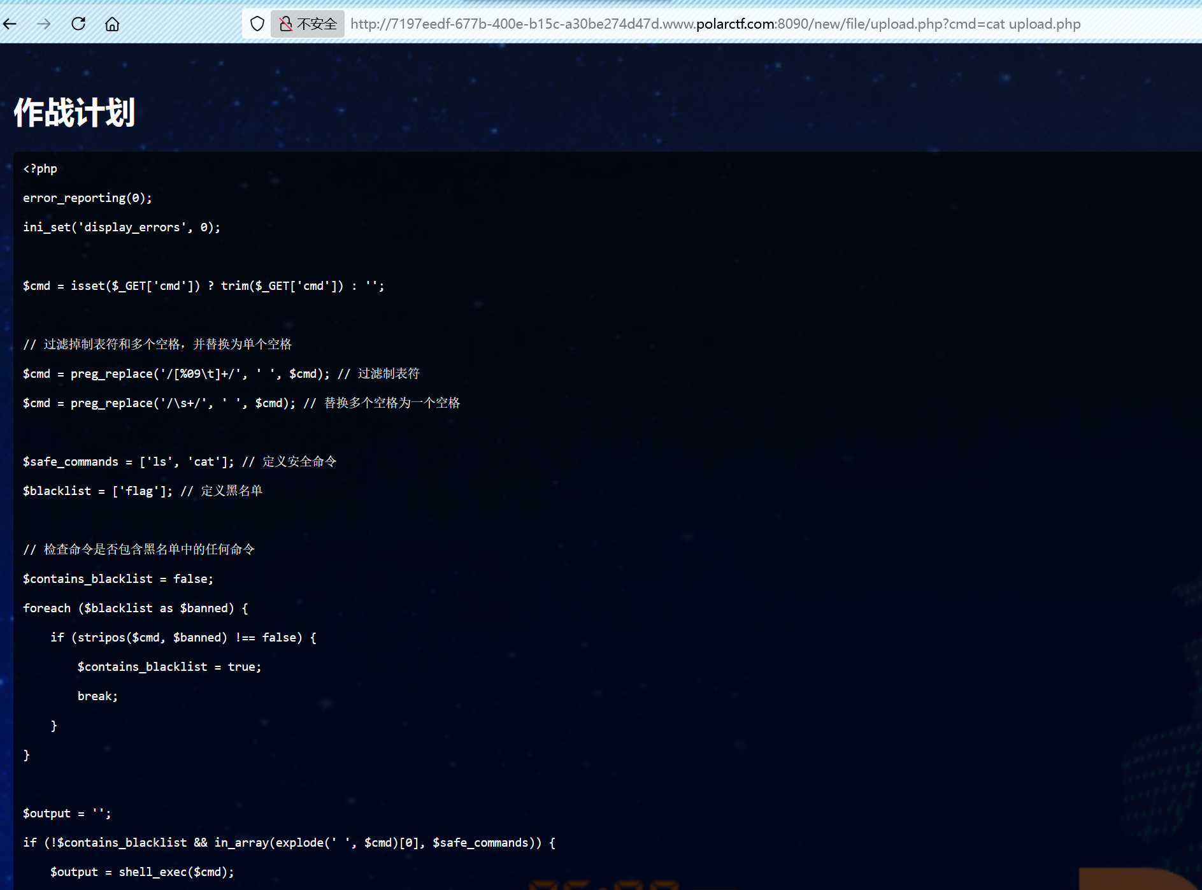1202x890 pixels.
Task: Click the $blacklist definition line
Action: coord(143,491)
